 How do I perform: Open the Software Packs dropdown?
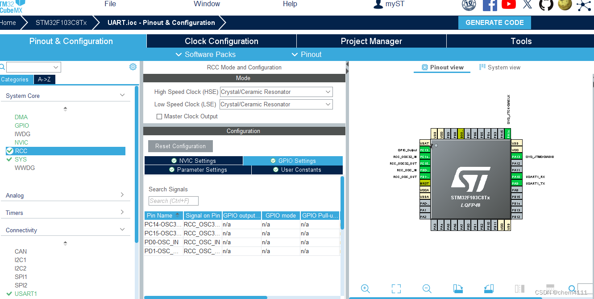[x=205, y=54]
